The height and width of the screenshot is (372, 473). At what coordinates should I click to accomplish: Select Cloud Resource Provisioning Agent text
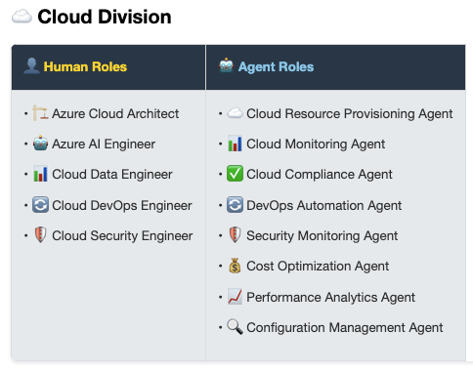click(350, 114)
